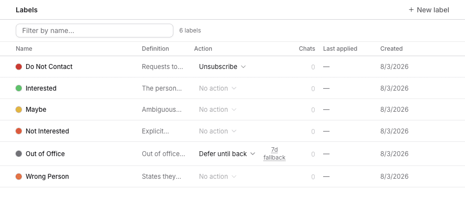
Task: Click the Chats column header
Action: [x=307, y=49]
